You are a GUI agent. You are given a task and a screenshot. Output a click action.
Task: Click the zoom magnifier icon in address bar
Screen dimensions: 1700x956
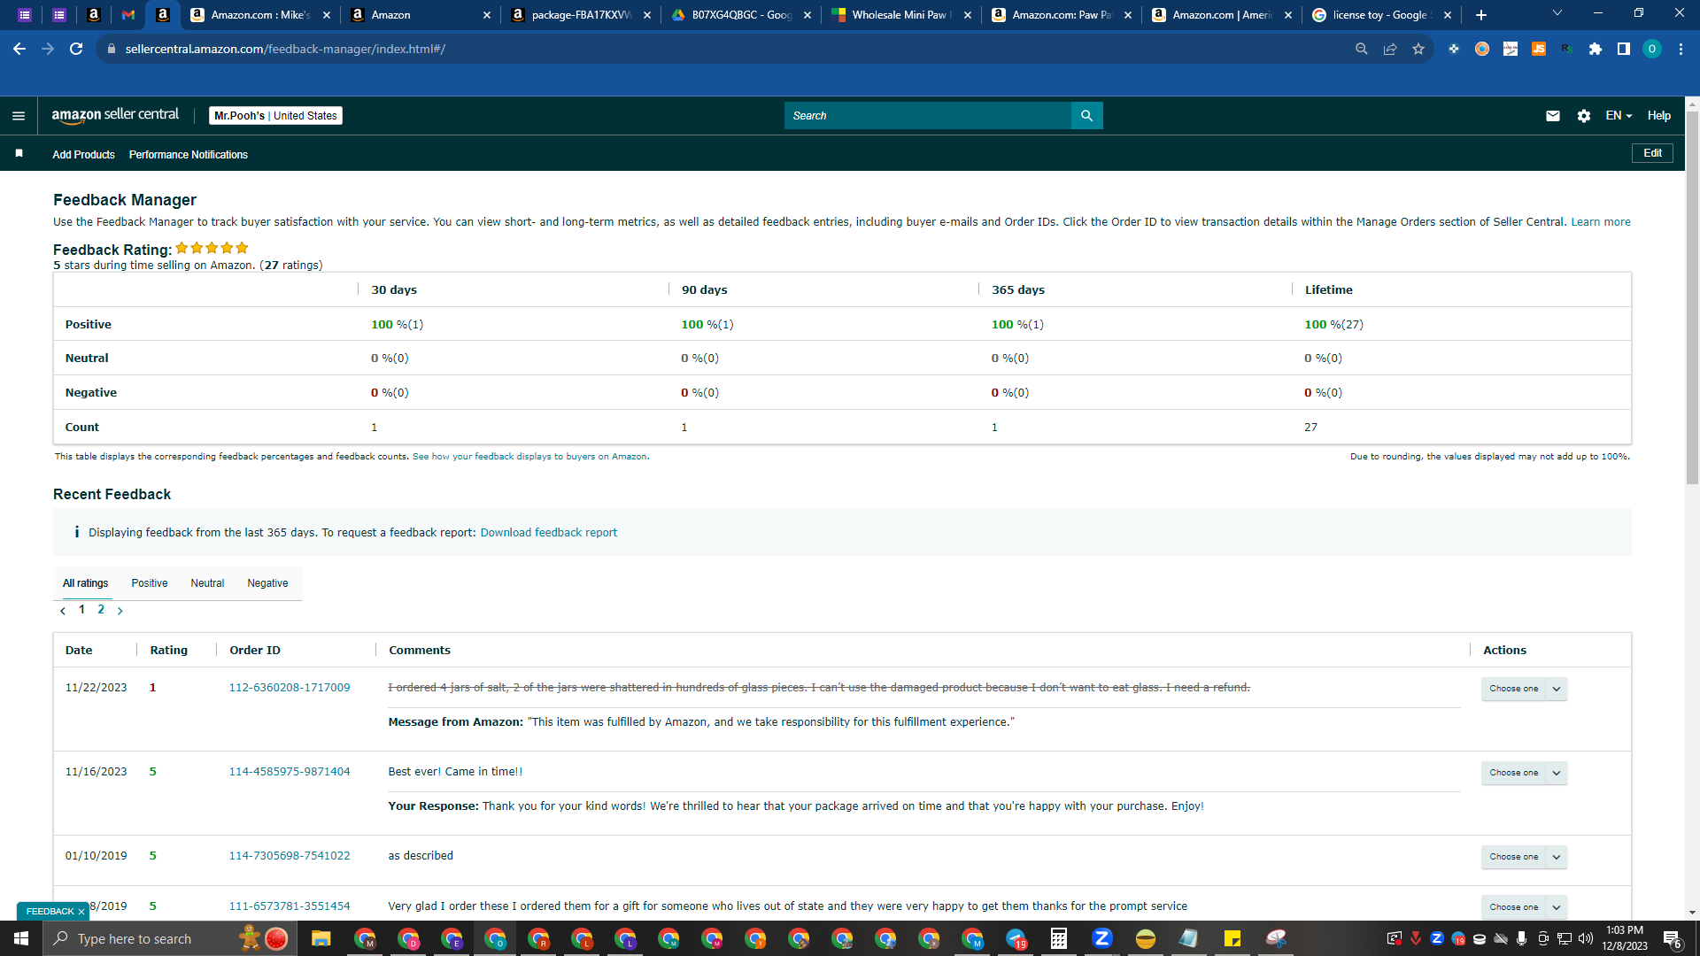[x=1362, y=49]
